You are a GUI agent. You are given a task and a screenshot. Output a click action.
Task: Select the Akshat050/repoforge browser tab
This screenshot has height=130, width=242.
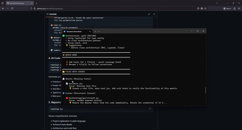[x=20, y=3]
